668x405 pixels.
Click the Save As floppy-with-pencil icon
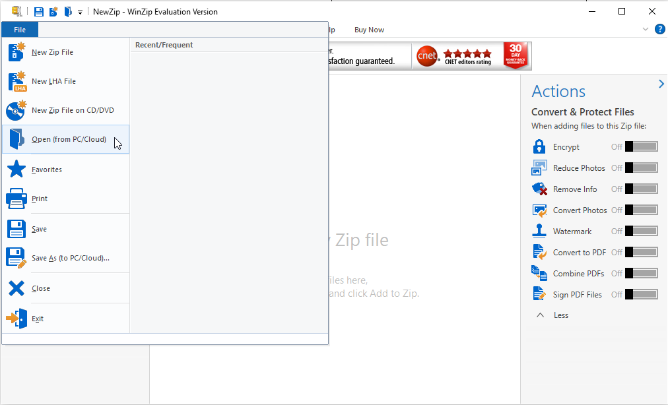point(17,258)
